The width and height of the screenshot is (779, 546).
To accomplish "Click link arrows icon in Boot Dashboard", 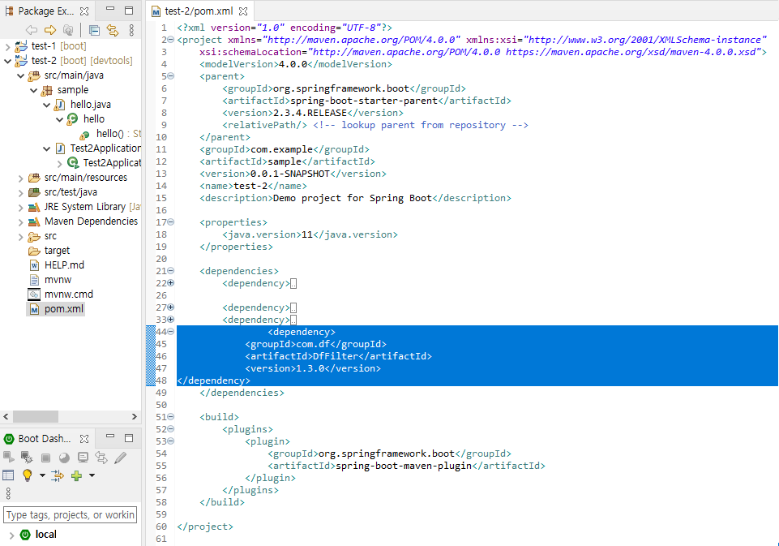I will click(101, 458).
